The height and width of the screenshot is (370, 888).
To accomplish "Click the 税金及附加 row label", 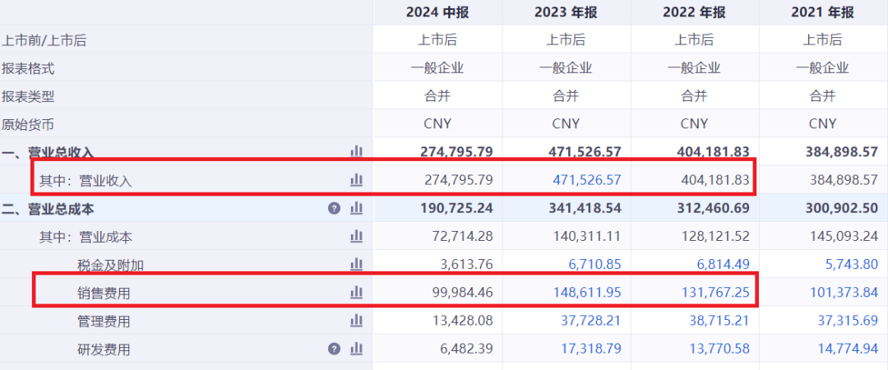I will pyautogui.click(x=110, y=266).
